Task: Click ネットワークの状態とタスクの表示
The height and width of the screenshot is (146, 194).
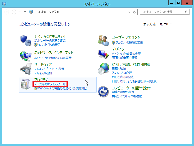Action: pos(53,58)
